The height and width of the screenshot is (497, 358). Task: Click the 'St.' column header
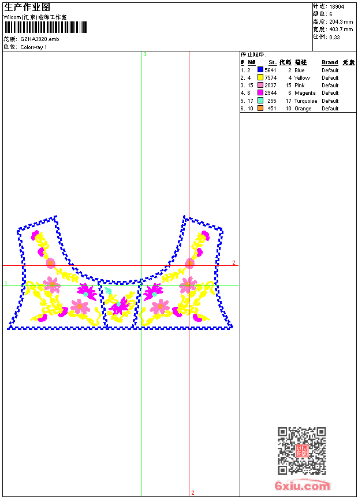(273, 62)
